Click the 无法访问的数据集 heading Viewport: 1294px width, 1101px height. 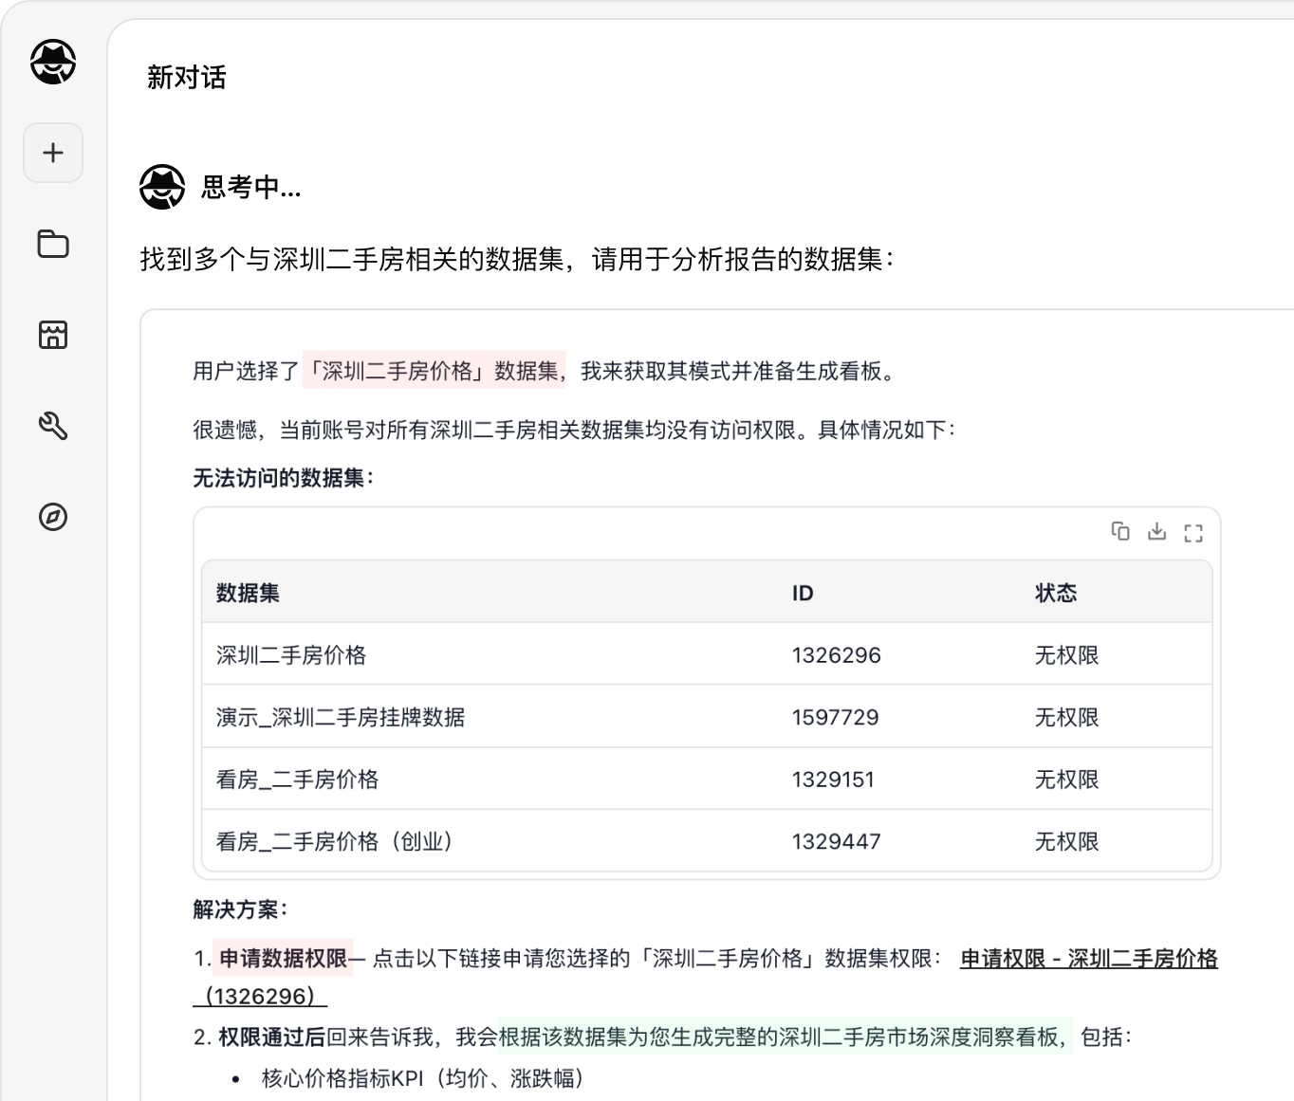(x=284, y=478)
